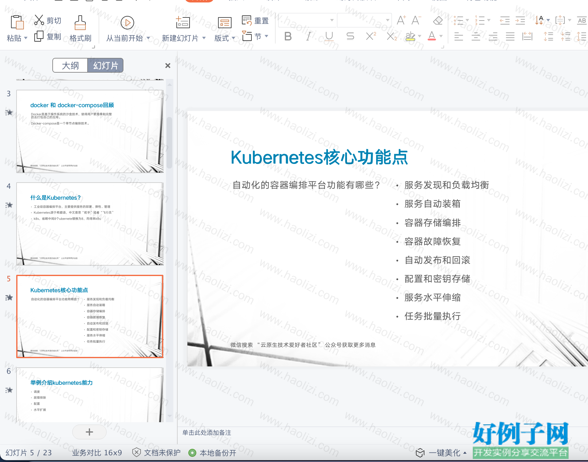
Task: Expand Layout (版式) dropdown arrow
Action: [x=233, y=38]
